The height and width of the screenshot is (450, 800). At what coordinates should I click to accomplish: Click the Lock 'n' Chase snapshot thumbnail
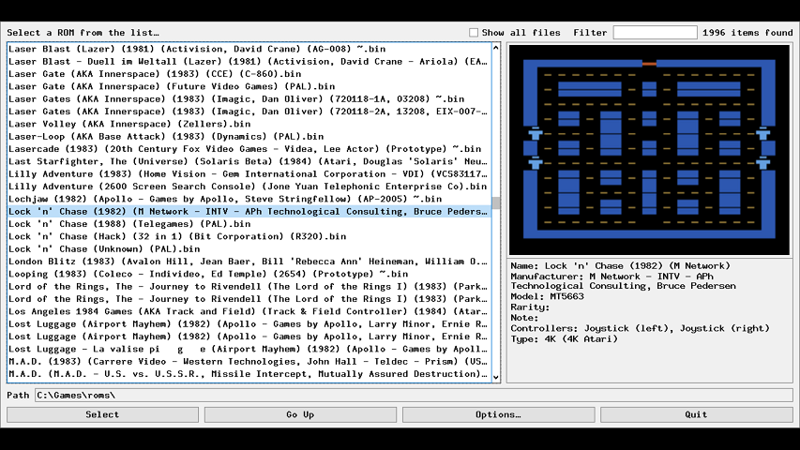pos(649,149)
